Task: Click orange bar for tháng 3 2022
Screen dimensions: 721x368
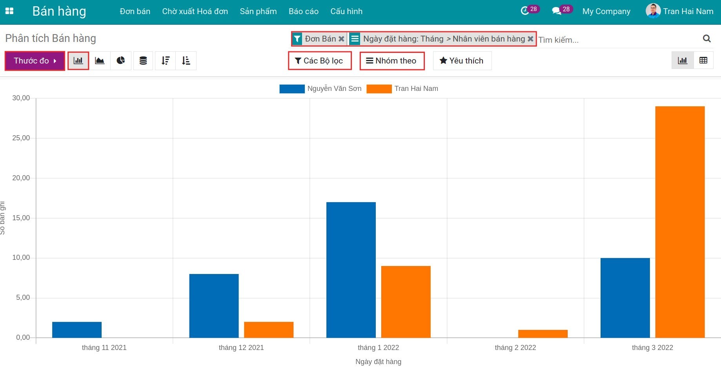Action: click(680, 222)
